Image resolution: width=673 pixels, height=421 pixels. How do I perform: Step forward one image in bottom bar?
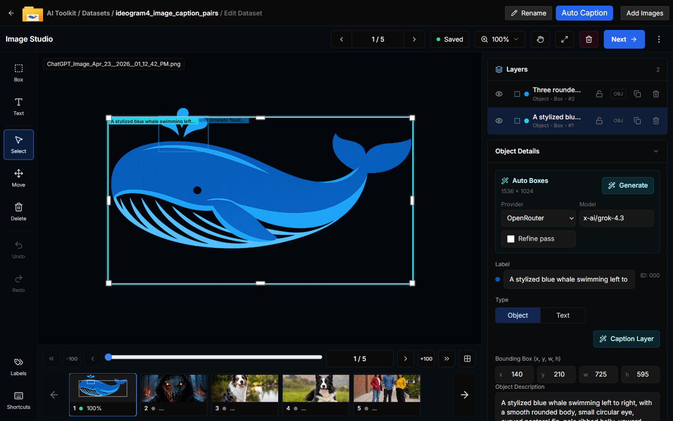406,359
